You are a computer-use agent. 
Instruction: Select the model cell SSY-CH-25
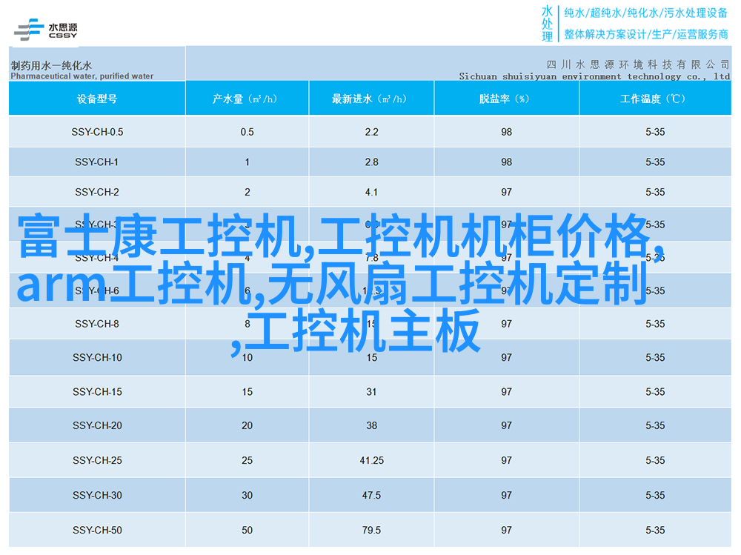click(97, 460)
